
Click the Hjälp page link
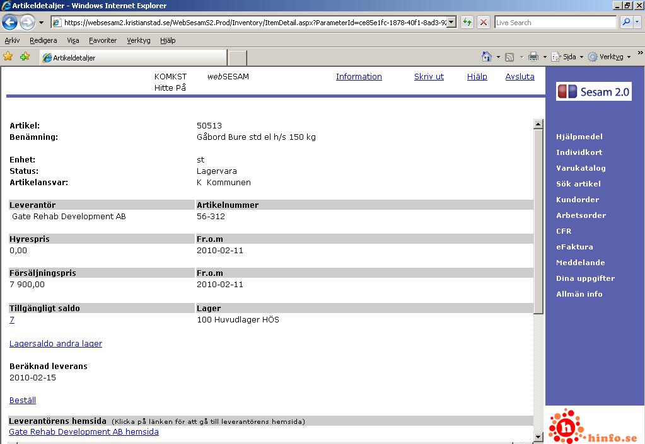tap(477, 76)
